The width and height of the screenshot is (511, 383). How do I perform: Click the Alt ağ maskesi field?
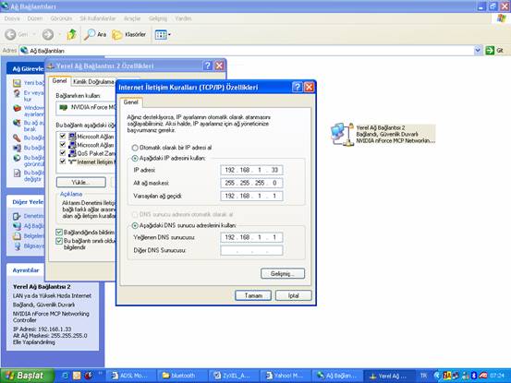251,183
